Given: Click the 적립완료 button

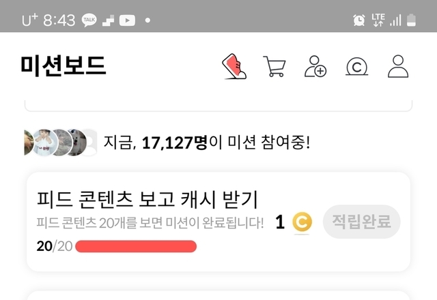Looking at the screenshot, I should coord(361,222).
